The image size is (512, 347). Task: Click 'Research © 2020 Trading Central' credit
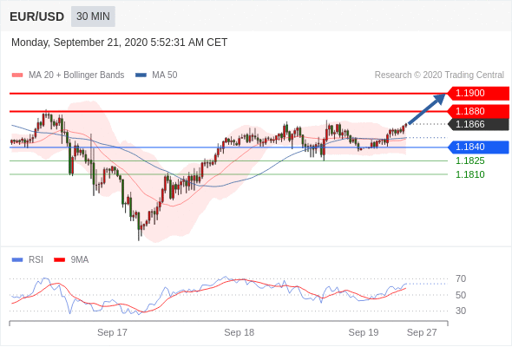tap(439, 75)
